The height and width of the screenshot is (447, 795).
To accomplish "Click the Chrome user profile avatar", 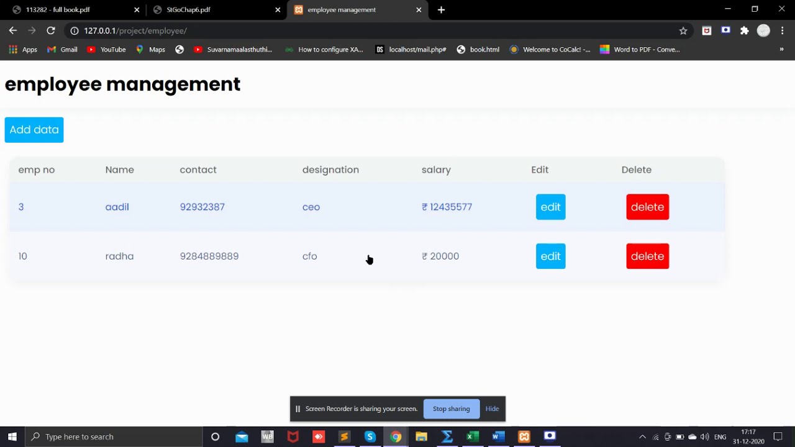I will pyautogui.click(x=763, y=30).
